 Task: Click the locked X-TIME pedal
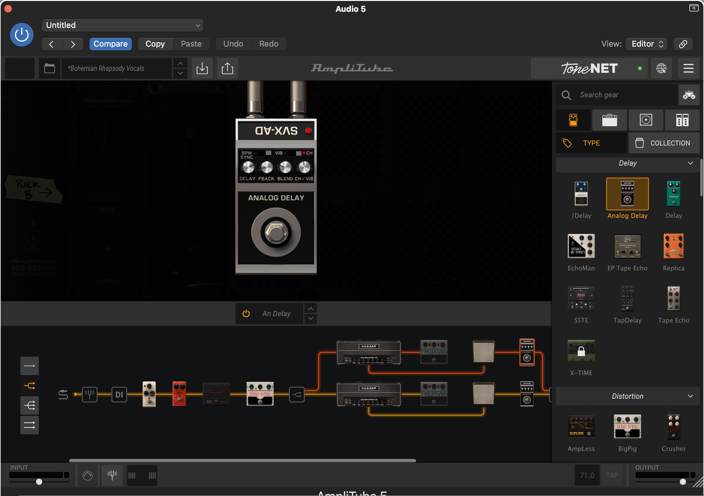point(581,351)
